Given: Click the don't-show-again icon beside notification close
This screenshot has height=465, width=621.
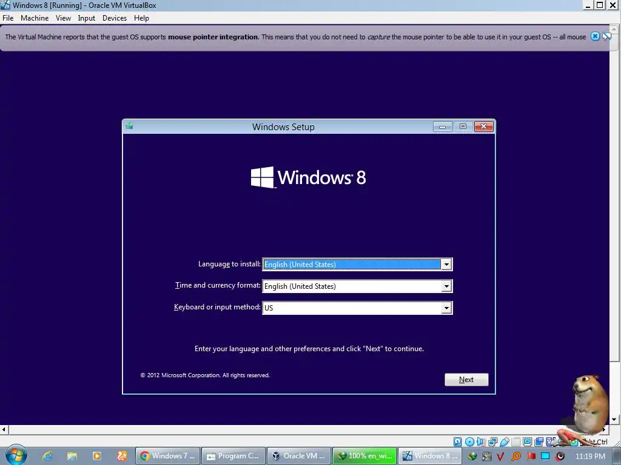Looking at the screenshot, I should click(x=606, y=36).
